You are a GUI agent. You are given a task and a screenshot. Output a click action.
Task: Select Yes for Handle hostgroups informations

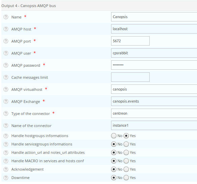pyautogui.click(x=126, y=136)
